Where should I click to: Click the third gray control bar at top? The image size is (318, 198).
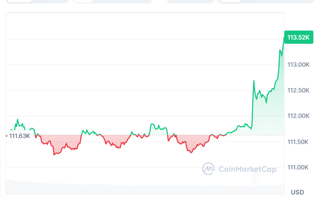[x=190, y=1]
